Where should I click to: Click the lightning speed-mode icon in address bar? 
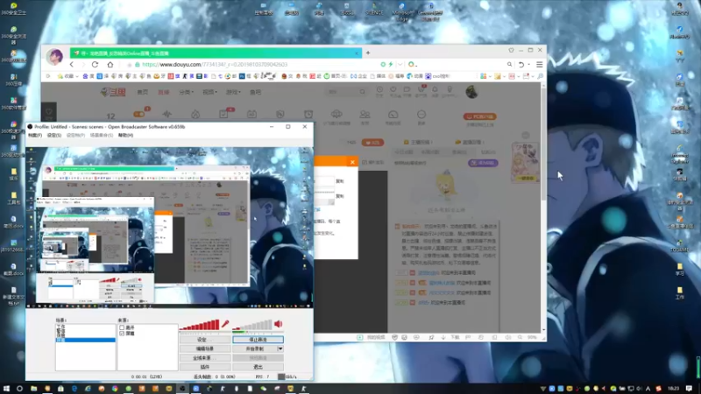pyautogui.click(x=391, y=64)
